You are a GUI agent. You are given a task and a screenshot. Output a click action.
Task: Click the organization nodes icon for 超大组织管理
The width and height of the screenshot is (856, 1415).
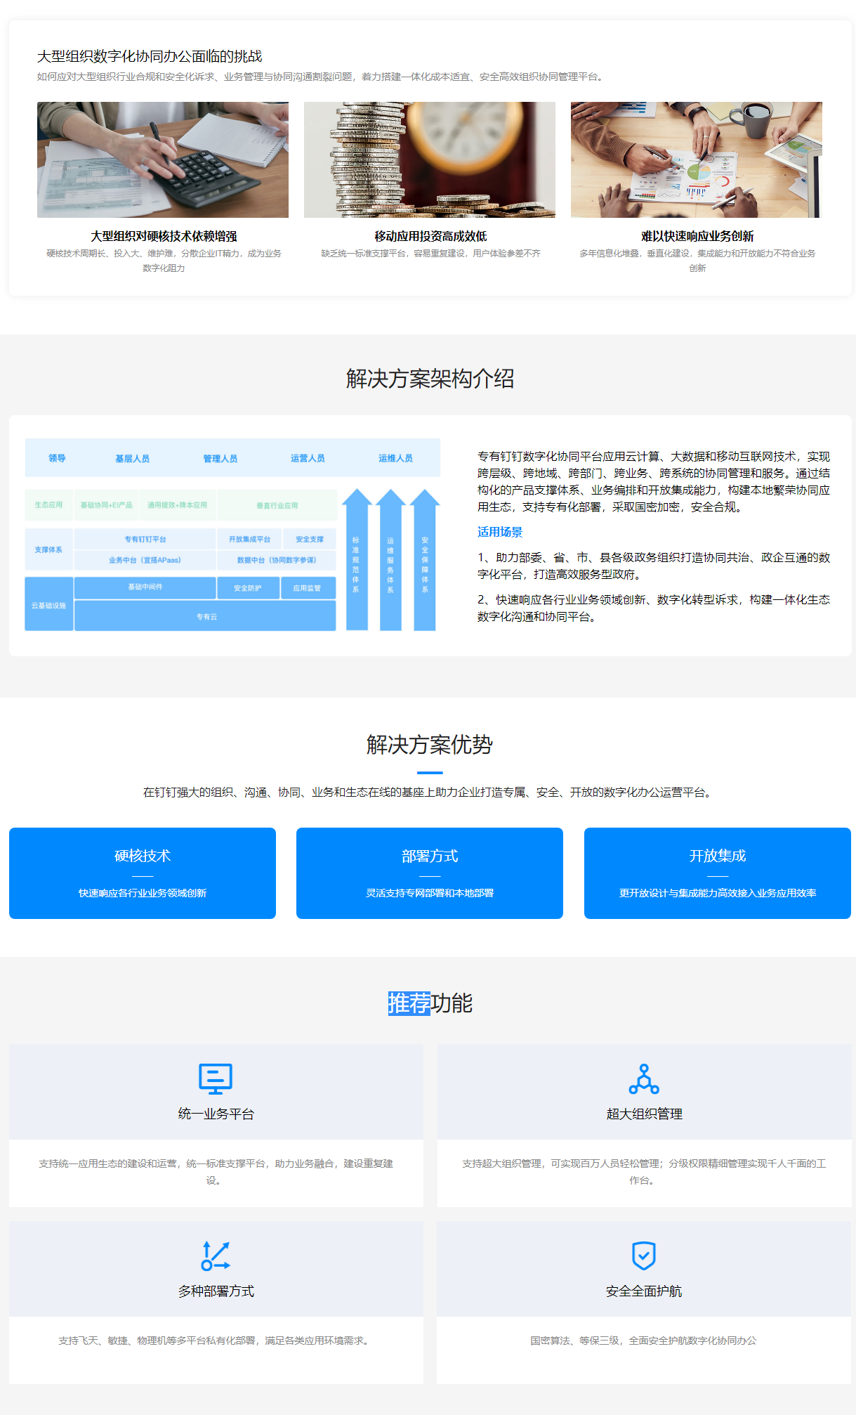[x=644, y=1078]
